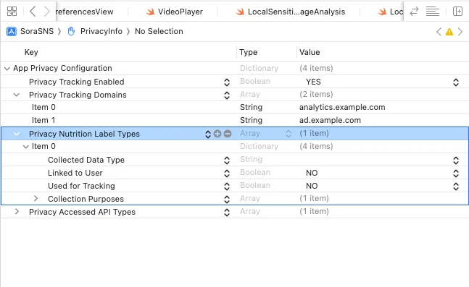Screen dimensions: 469x287
Task: Expand Privacy Accessed API Types
Action: 17,212
